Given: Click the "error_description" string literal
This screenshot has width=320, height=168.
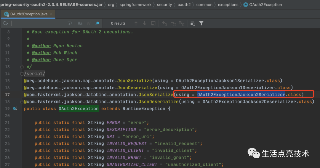Looking at the screenshot, I should click(169, 130).
